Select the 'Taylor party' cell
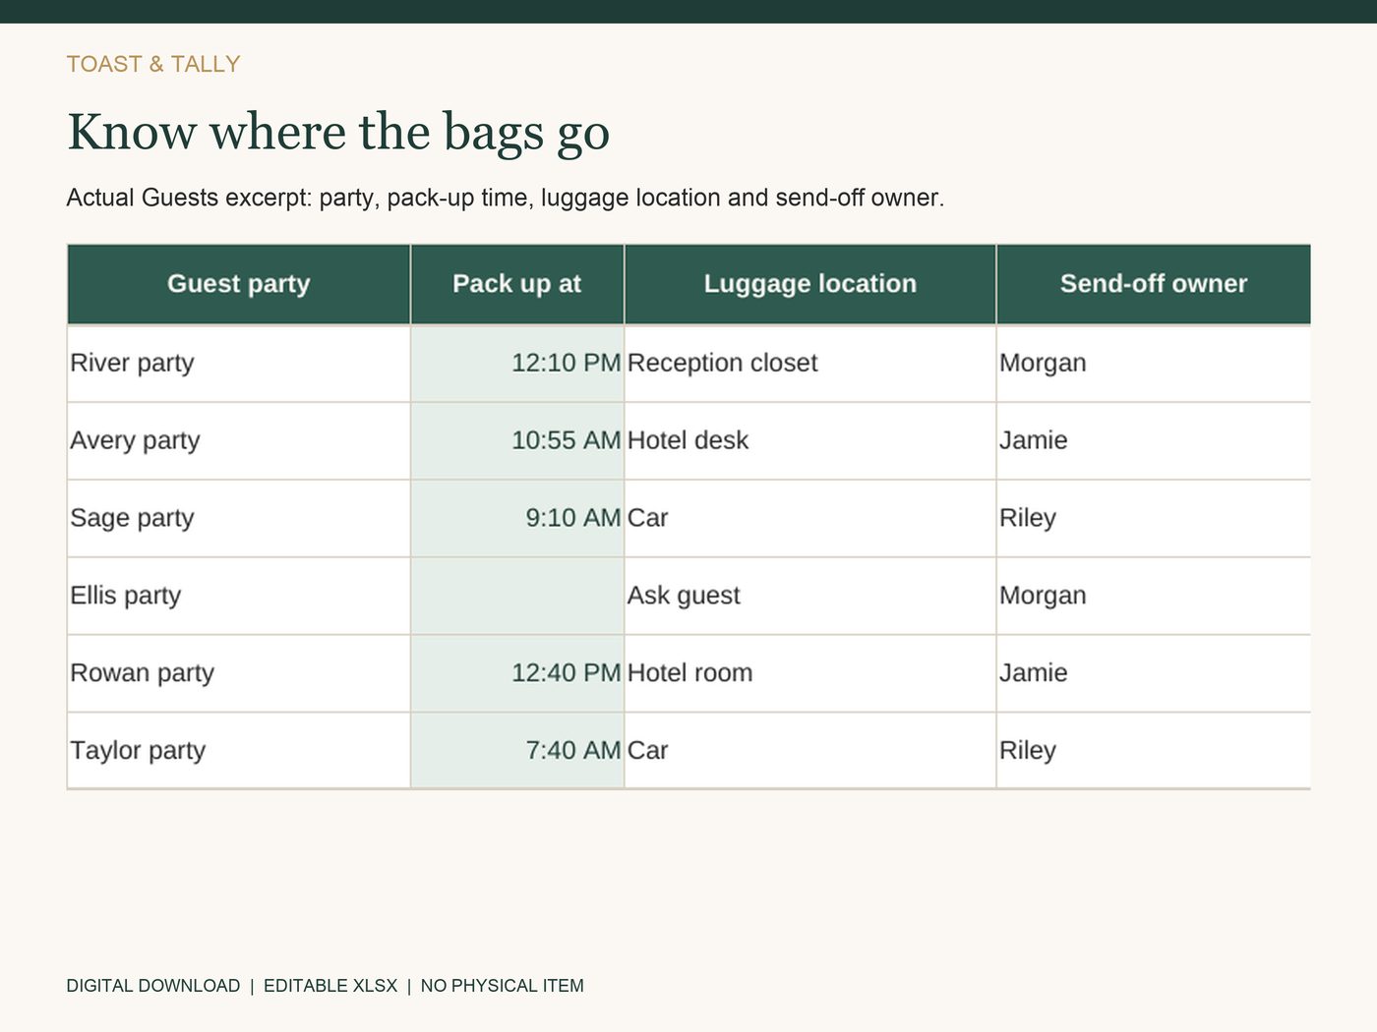Image resolution: width=1377 pixels, height=1032 pixels. [238, 751]
